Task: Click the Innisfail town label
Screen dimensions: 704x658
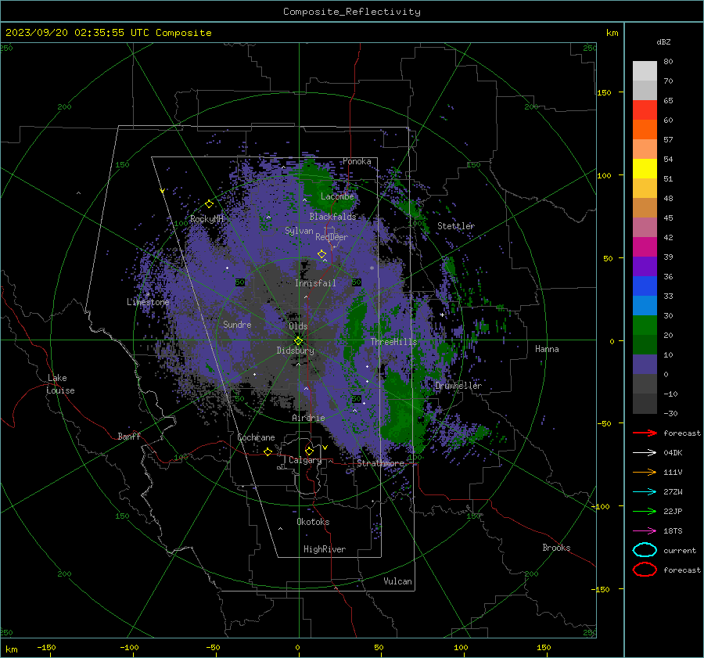Action: pyautogui.click(x=315, y=283)
